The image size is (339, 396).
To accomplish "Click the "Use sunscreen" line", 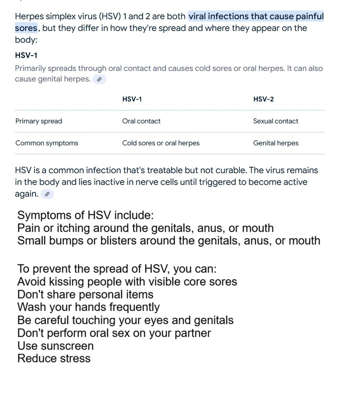I will (x=55, y=346).
